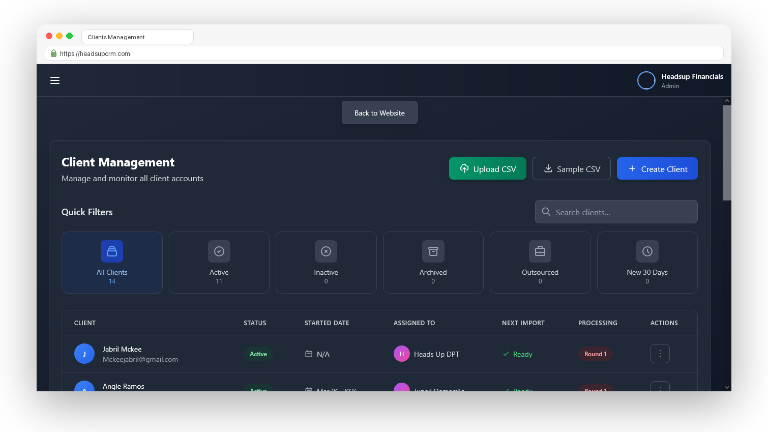This screenshot has width=768, height=432.
Task: Click the Jabril Mckee client name
Action: tap(122, 349)
